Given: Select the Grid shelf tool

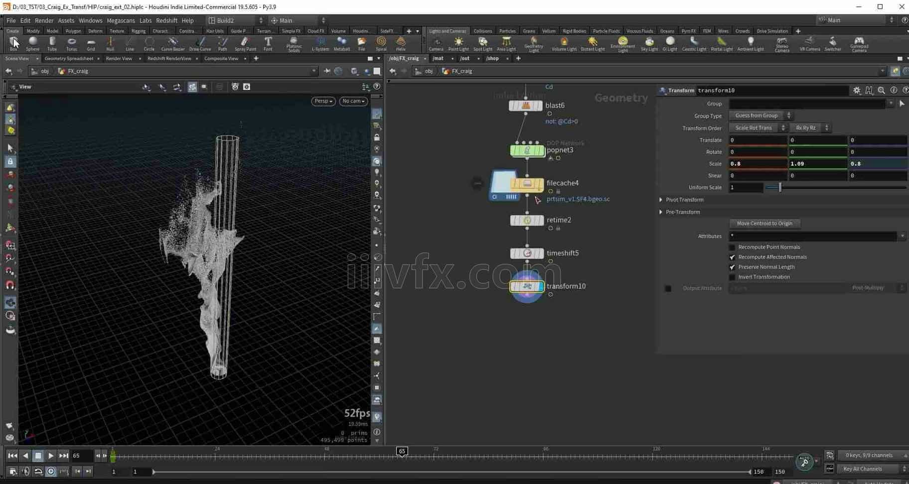Looking at the screenshot, I should click(x=91, y=44).
